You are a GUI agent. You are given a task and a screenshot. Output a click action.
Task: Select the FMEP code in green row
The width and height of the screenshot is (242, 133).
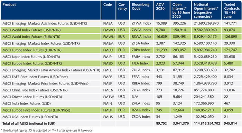point(108,110)
